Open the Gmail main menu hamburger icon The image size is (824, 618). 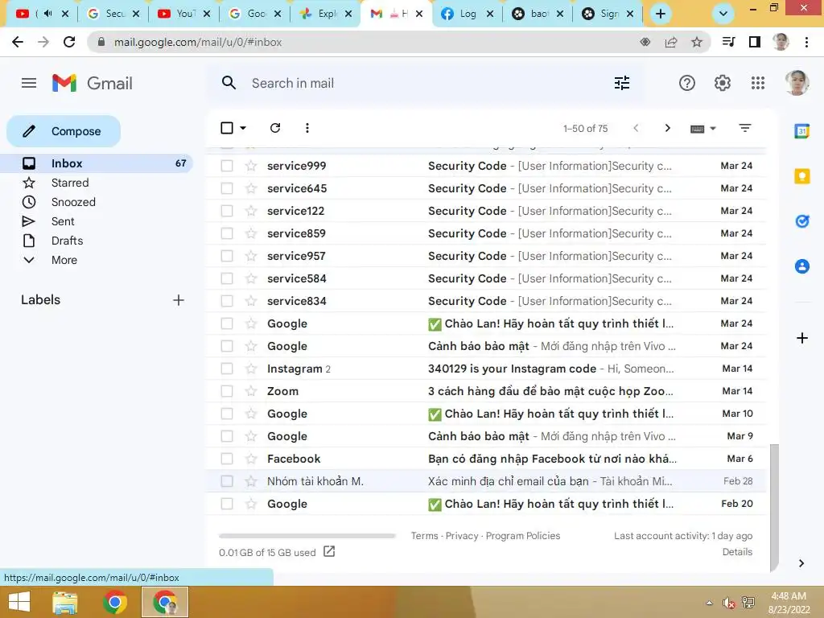click(29, 83)
